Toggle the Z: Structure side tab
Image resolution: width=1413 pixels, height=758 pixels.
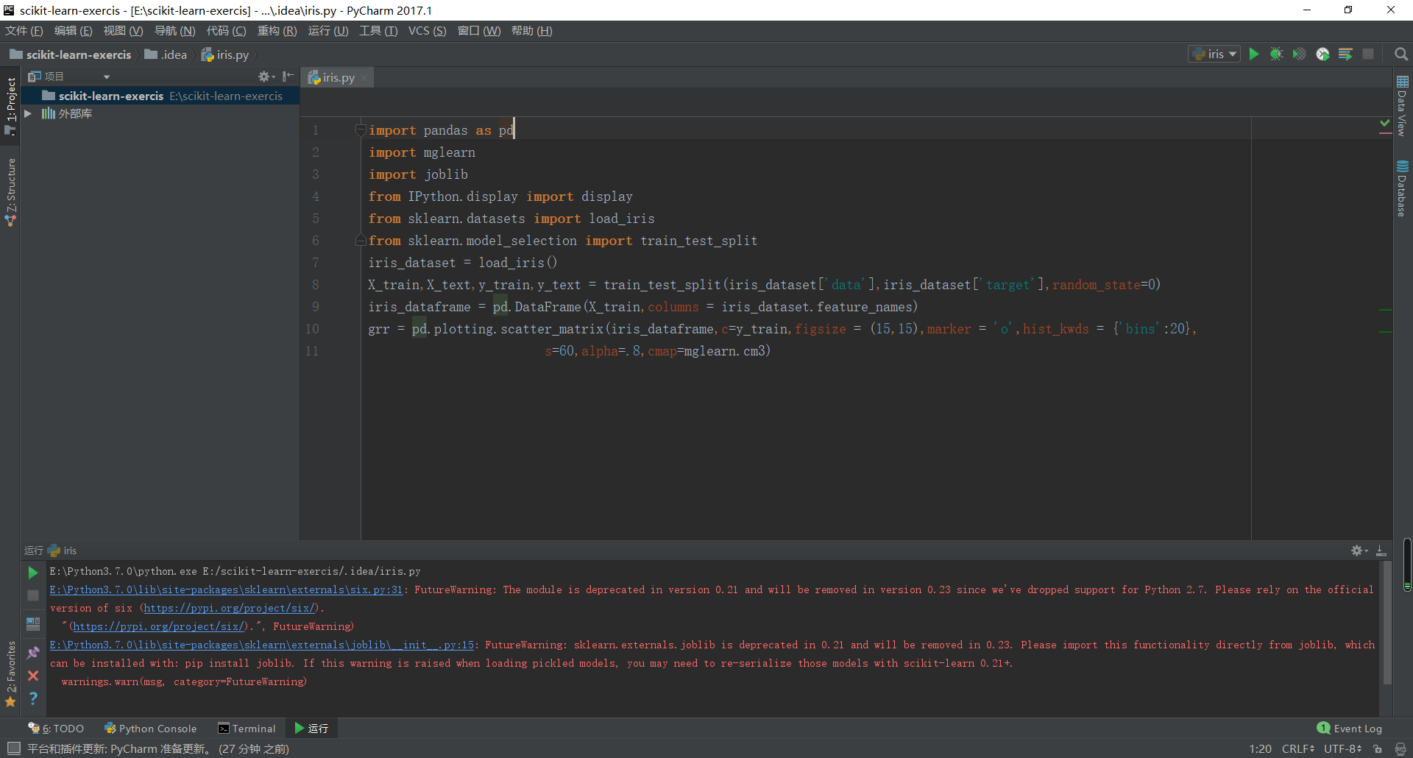[10, 191]
